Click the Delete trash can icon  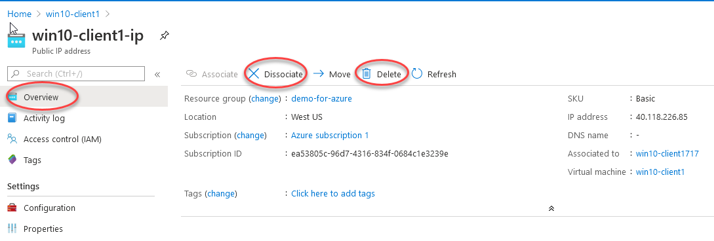(x=367, y=74)
